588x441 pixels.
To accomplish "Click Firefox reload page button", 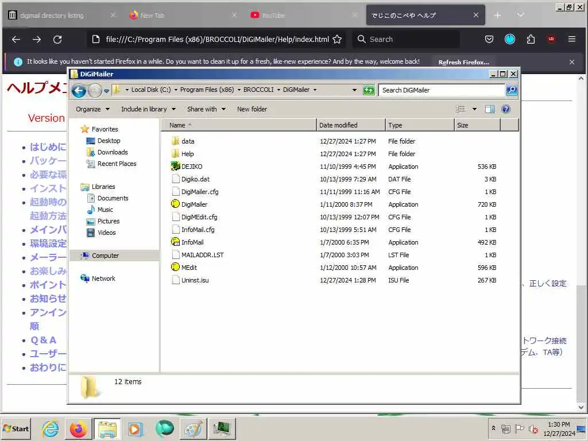I will [x=57, y=40].
